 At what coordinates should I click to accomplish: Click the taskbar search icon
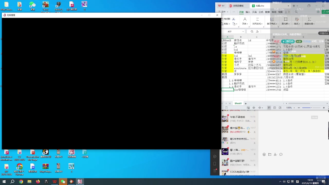coord(12,182)
